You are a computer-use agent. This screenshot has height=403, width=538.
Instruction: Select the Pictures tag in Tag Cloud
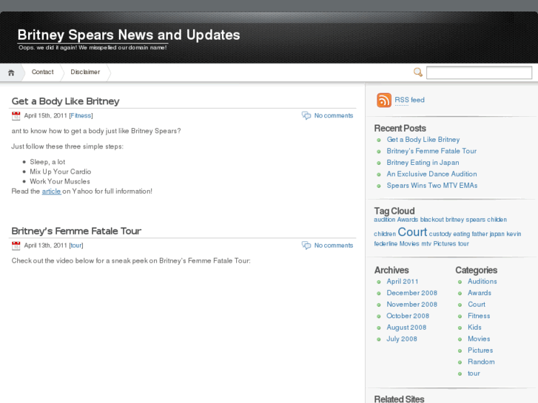point(445,244)
